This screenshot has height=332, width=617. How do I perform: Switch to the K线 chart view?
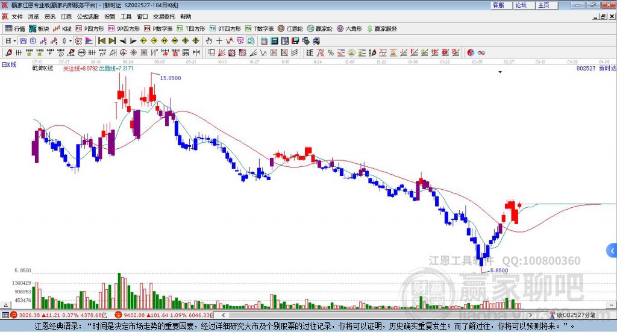coord(62,29)
